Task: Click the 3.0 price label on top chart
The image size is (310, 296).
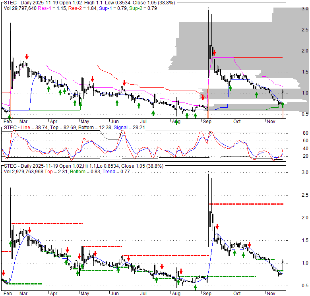Action: pyautogui.click(x=305, y=9)
